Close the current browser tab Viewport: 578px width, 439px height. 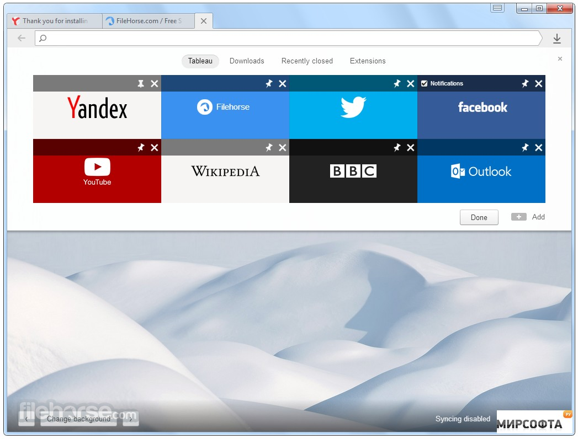204,21
